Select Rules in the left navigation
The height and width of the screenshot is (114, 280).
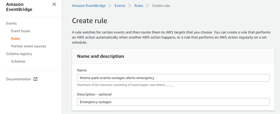click(x=16, y=39)
